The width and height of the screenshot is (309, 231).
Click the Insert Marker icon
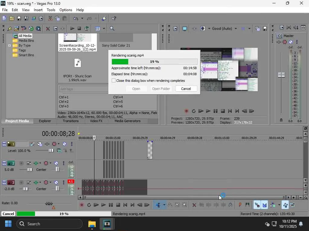click(x=240, y=205)
